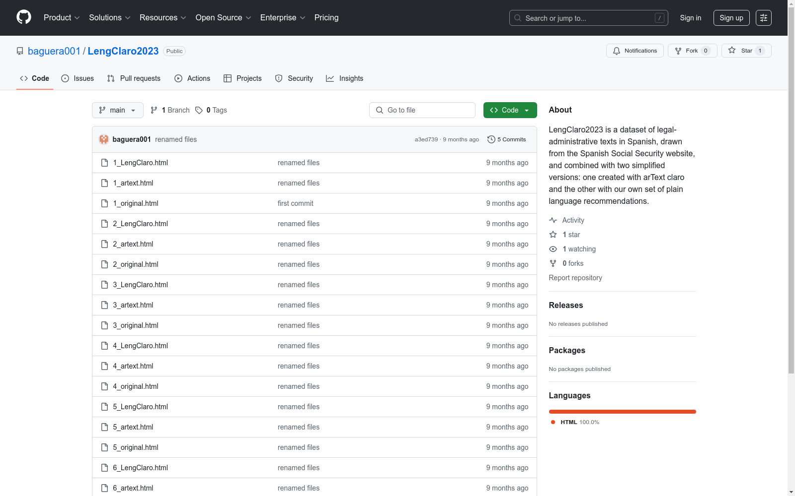
Task: Click the Activity pulse icon in About
Action: point(553,220)
